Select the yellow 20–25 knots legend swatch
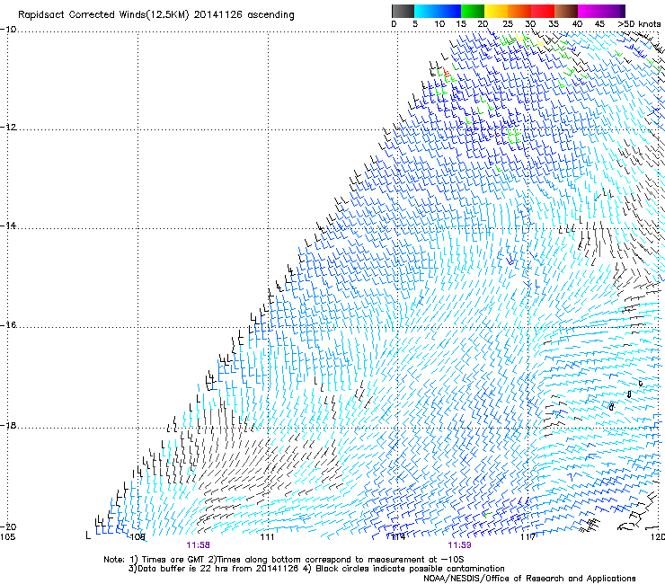Screen dimensions: 665x584 [496, 11]
